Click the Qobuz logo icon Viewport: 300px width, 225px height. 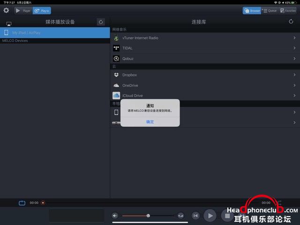pyautogui.click(x=116, y=59)
